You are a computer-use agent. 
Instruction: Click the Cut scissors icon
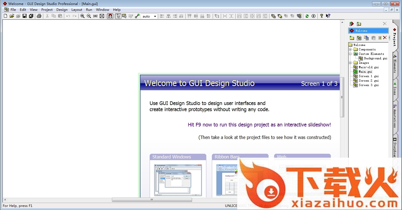coord(47,16)
